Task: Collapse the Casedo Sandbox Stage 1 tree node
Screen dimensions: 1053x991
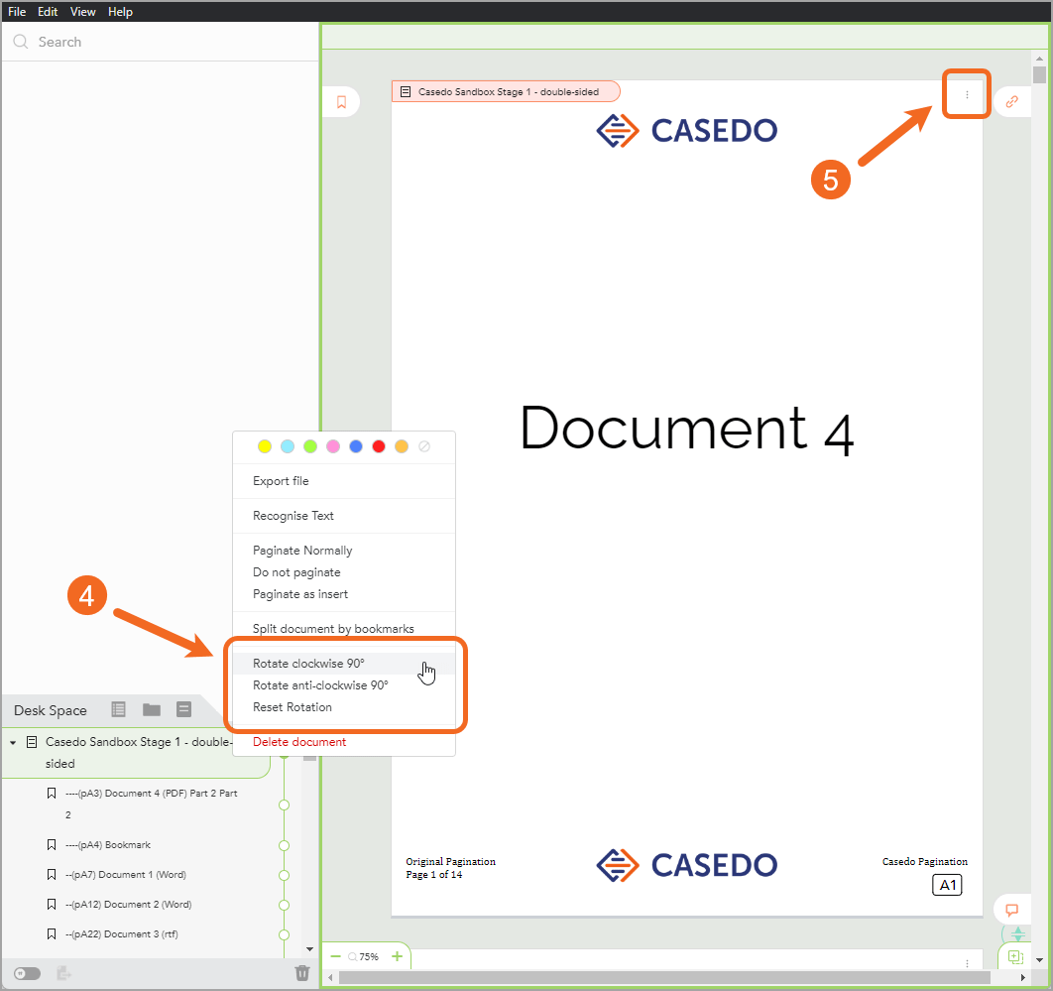Action: click(x=13, y=742)
